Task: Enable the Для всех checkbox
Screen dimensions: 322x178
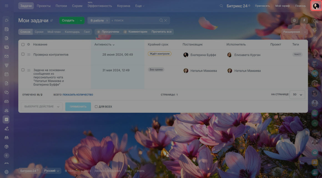Action: click(96, 107)
